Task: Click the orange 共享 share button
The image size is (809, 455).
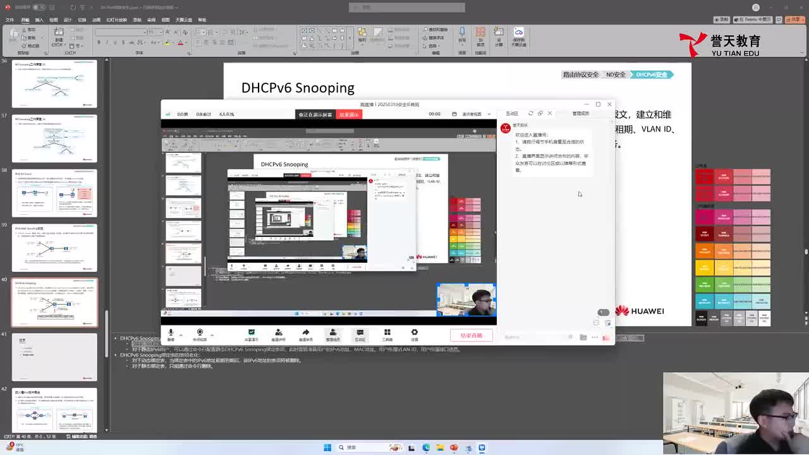Action: coord(796,20)
